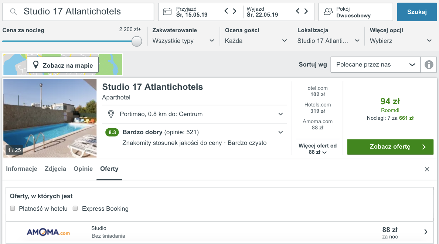The height and width of the screenshot is (244, 439).
Task: Move departure date to next day
Action: coord(306,11)
